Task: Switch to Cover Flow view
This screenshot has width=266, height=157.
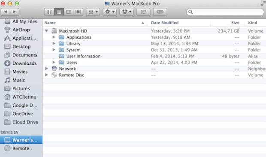Action: [78, 12]
